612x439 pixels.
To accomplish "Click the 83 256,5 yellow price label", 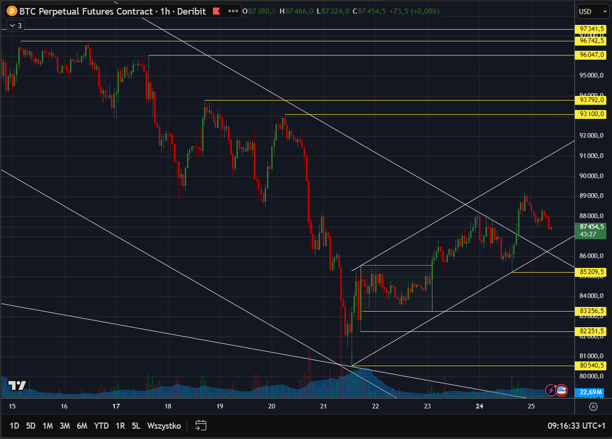I will point(590,311).
